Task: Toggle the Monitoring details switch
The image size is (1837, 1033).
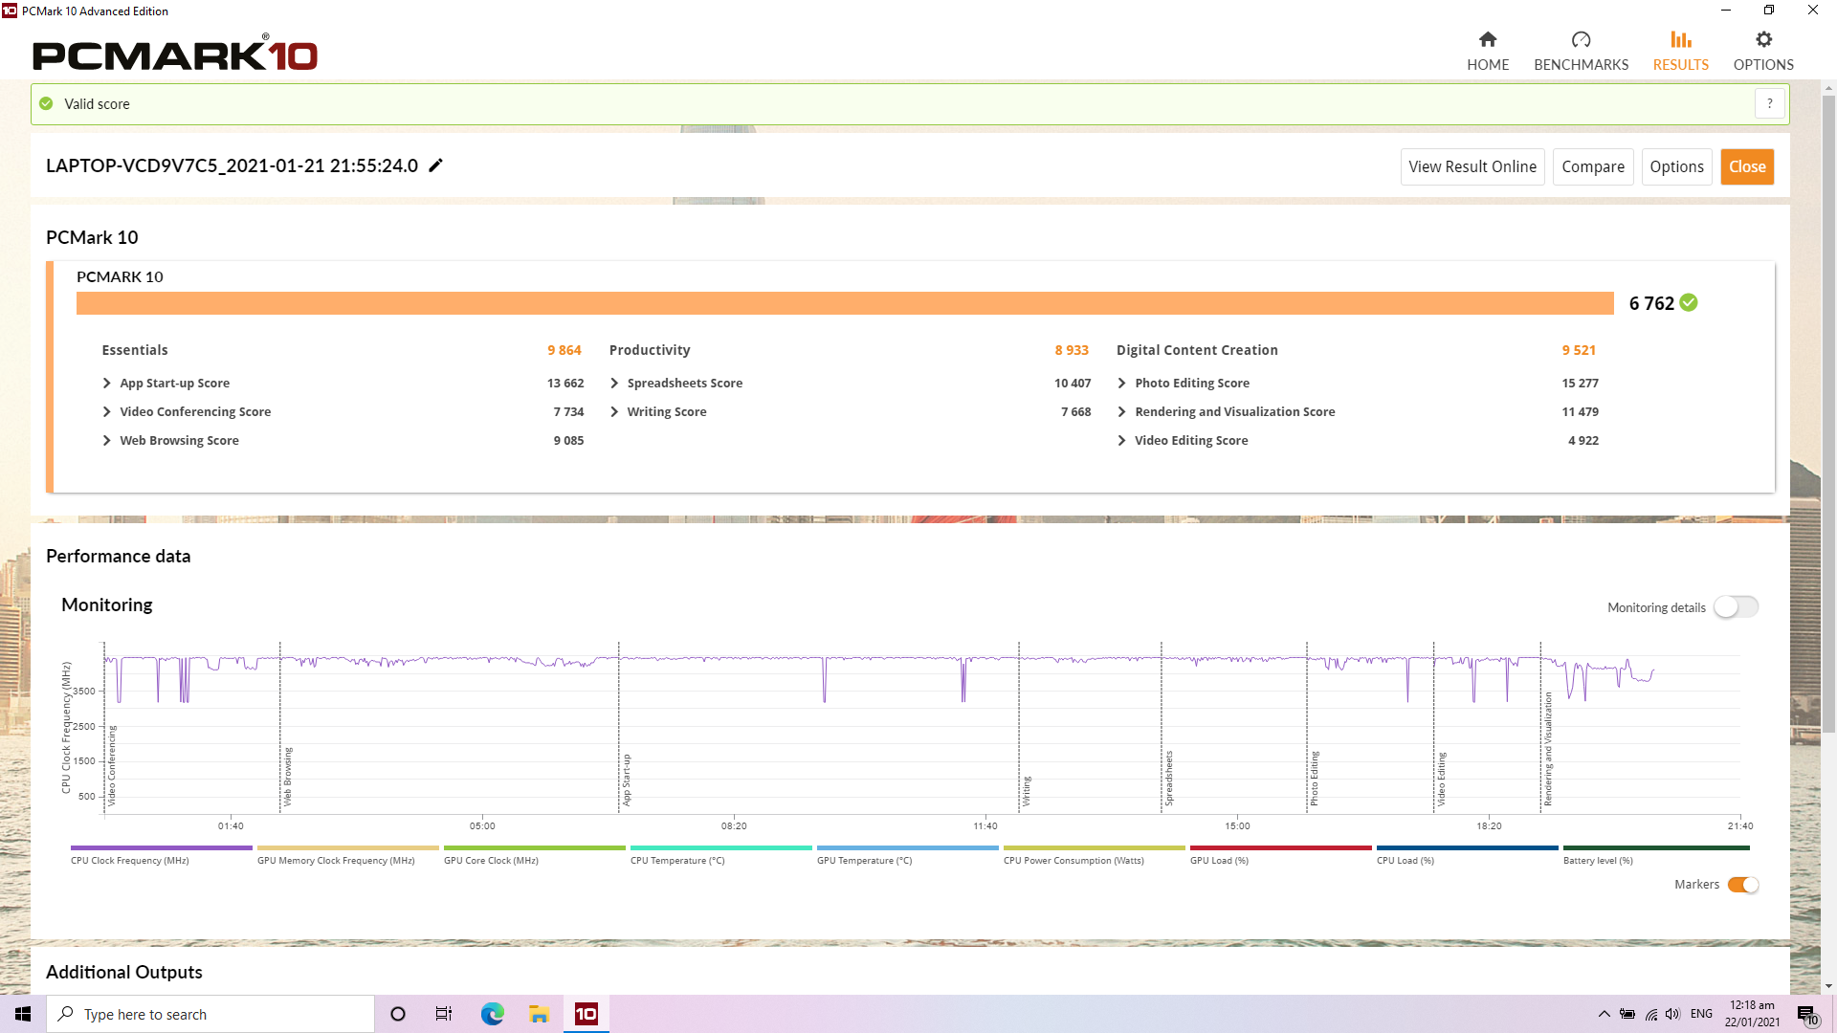Action: (x=1736, y=606)
